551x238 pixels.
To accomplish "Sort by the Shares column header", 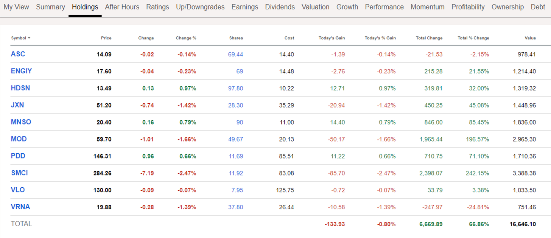I will pyautogui.click(x=236, y=38).
